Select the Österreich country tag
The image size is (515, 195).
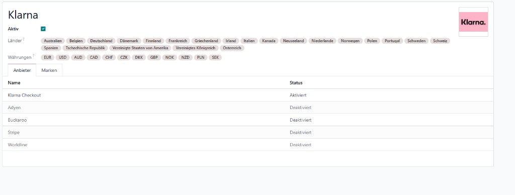(x=232, y=48)
